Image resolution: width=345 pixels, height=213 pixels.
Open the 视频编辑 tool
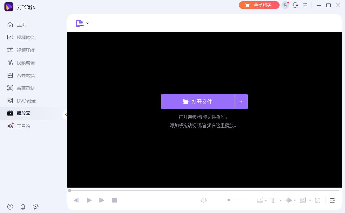click(x=25, y=63)
